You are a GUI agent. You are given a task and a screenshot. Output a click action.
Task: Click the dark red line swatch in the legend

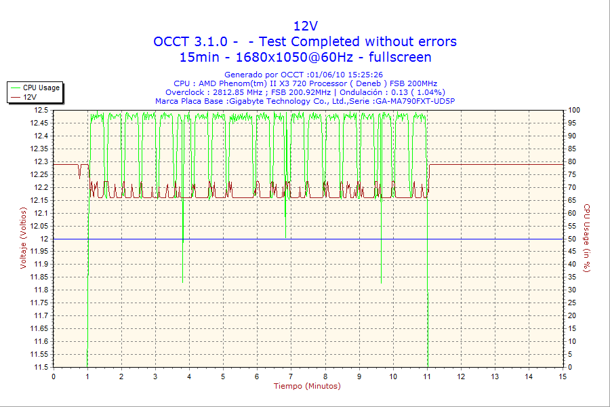click(x=15, y=97)
